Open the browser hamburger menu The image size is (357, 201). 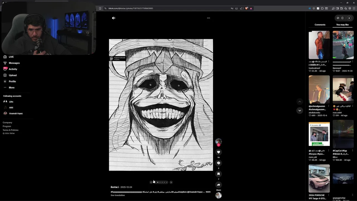(354, 8)
